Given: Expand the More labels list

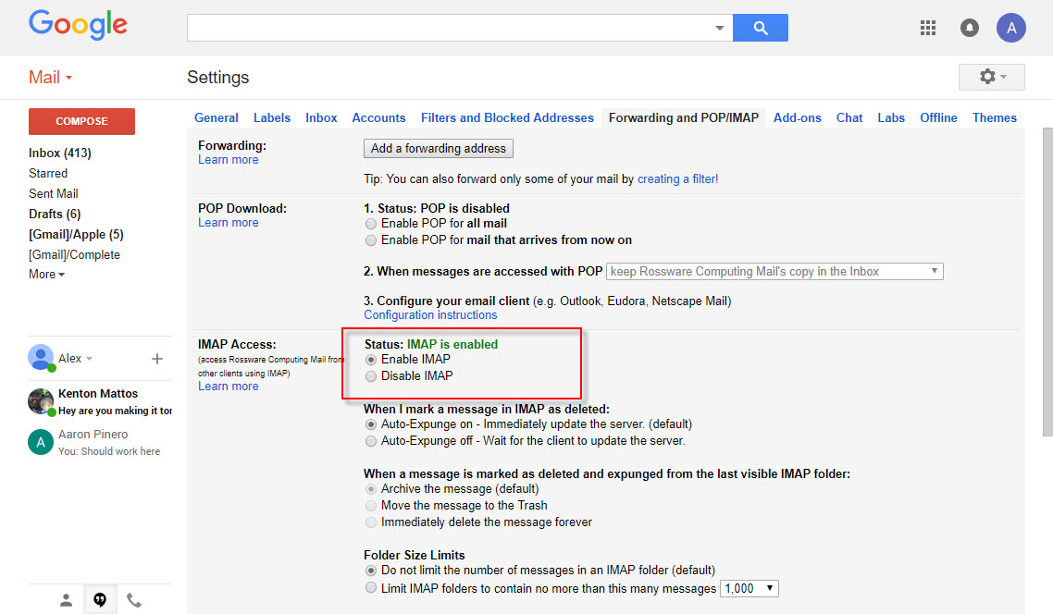Looking at the screenshot, I should pos(46,275).
